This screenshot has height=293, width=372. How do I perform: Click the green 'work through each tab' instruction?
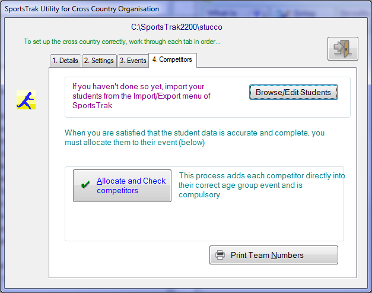point(122,42)
